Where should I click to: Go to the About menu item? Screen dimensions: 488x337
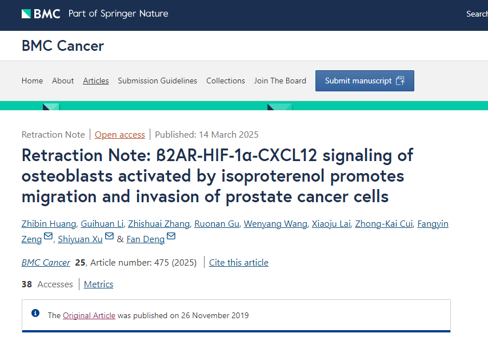click(63, 81)
